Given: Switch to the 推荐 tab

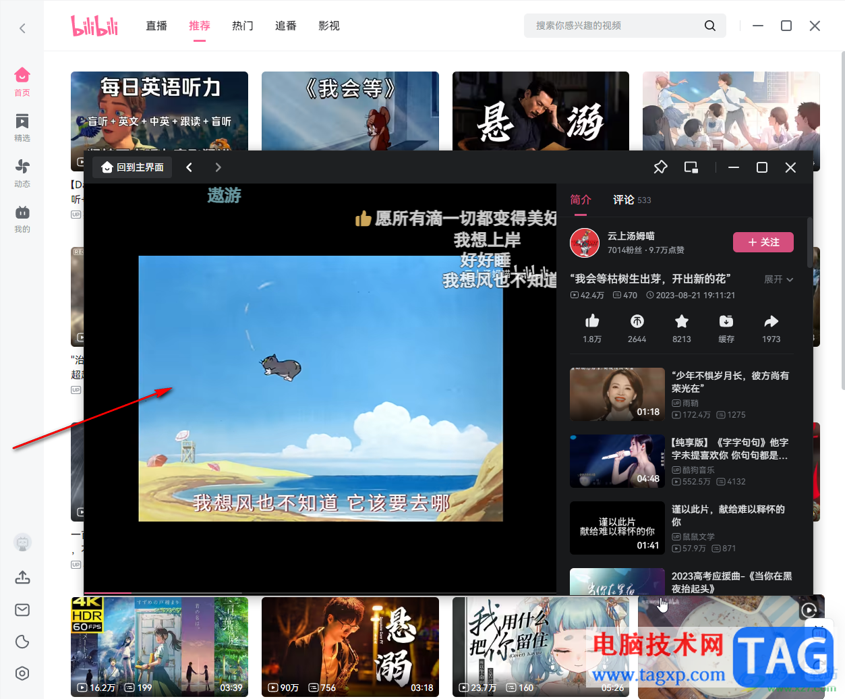Looking at the screenshot, I should click(x=200, y=26).
